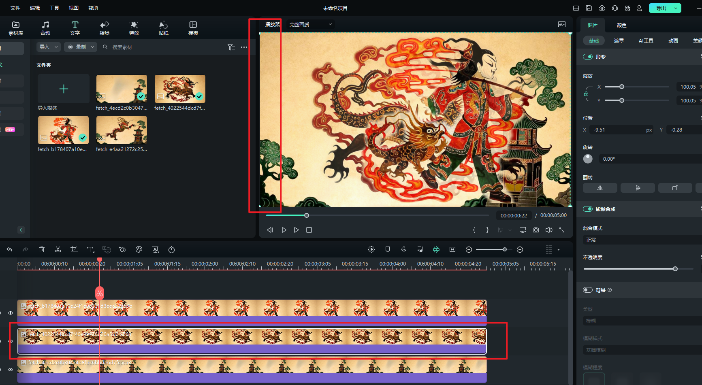
Task: Click the undo arrow in timeline toolbar
Action: pos(10,249)
